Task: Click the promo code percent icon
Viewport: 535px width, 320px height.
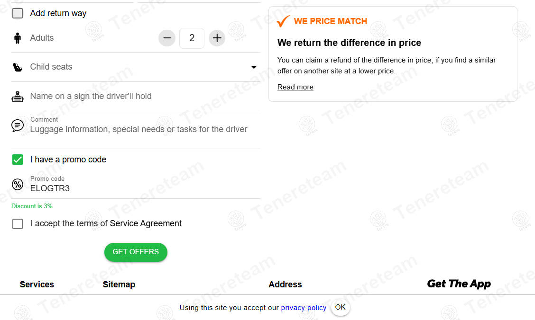Action: (18, 185)
